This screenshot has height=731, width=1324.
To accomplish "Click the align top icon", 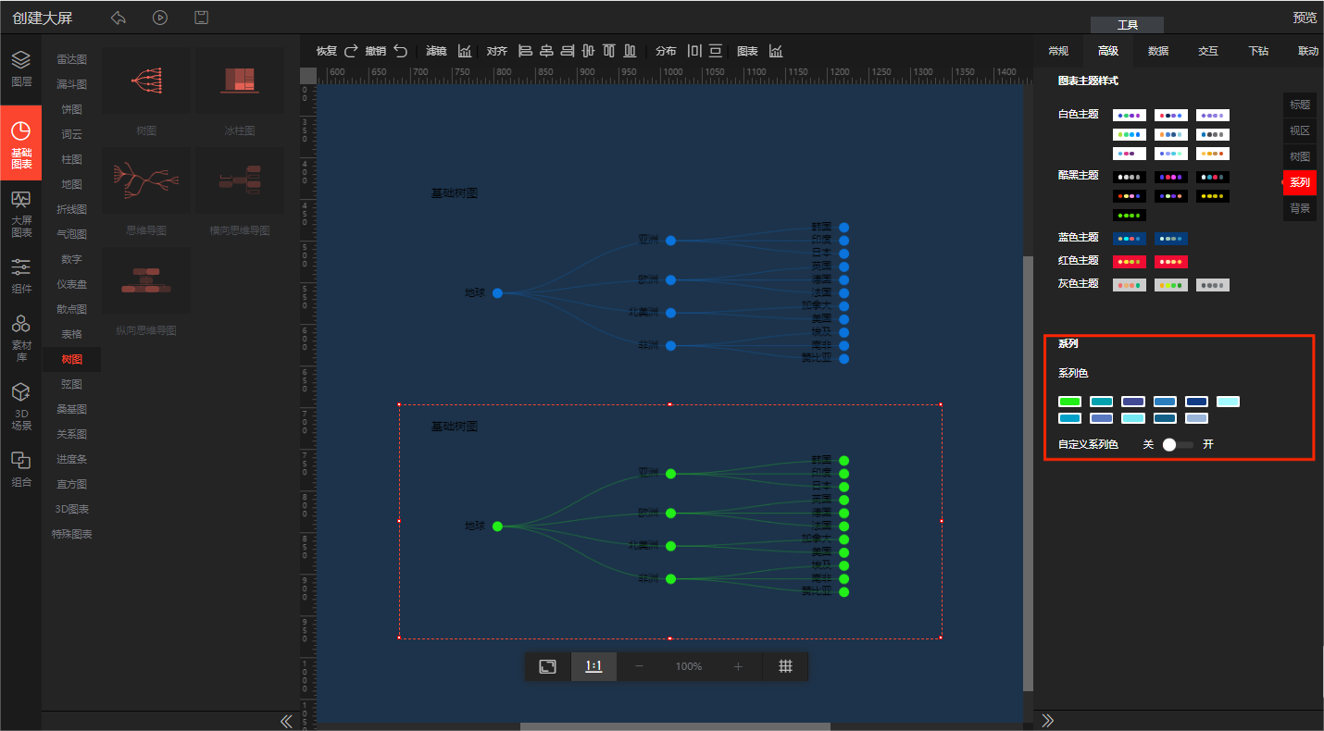I will pyautogui.click(x=609, y=51).
